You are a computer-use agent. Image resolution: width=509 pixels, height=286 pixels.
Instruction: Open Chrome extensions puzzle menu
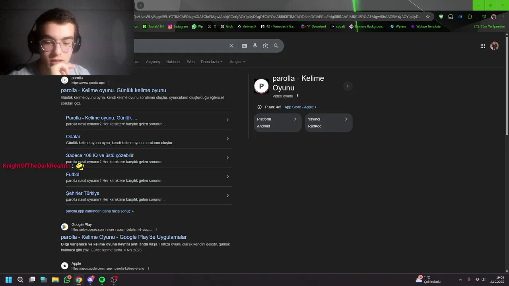coord(470,17)
